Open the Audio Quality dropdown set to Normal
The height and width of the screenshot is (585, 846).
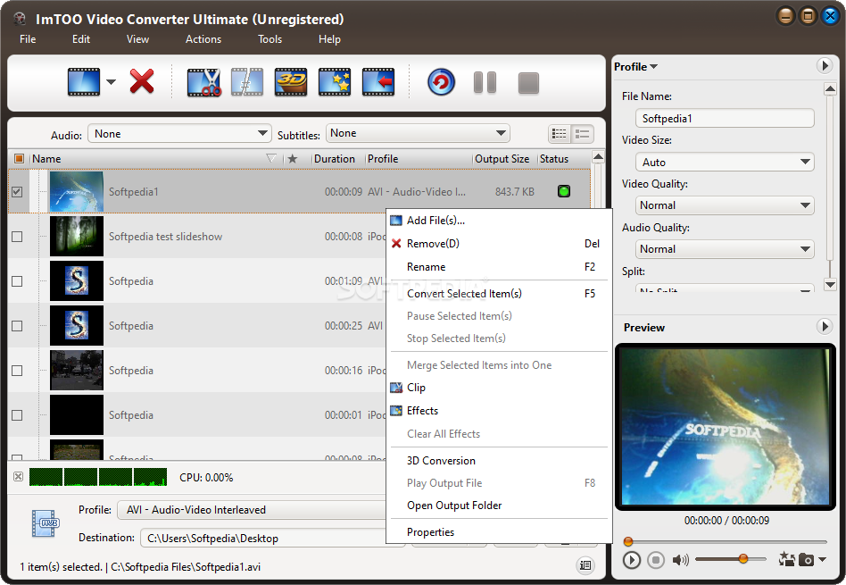point(726,249)
